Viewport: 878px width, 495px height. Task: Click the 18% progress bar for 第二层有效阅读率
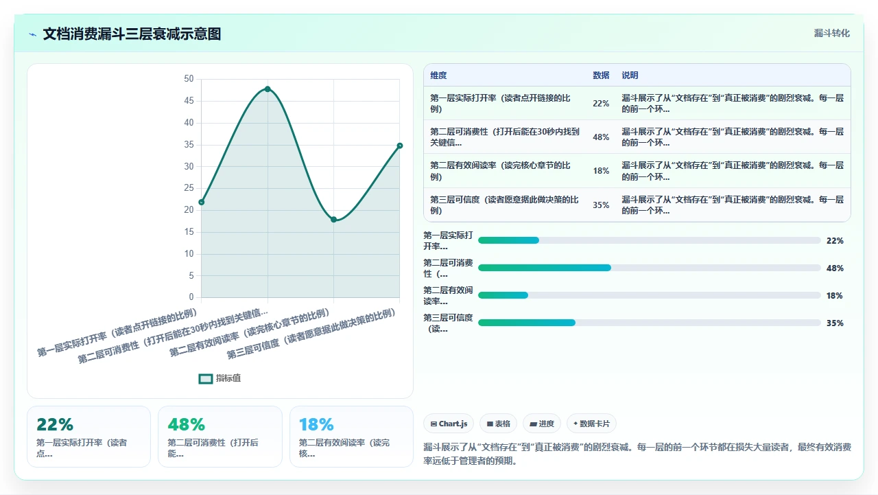[649, 295]
